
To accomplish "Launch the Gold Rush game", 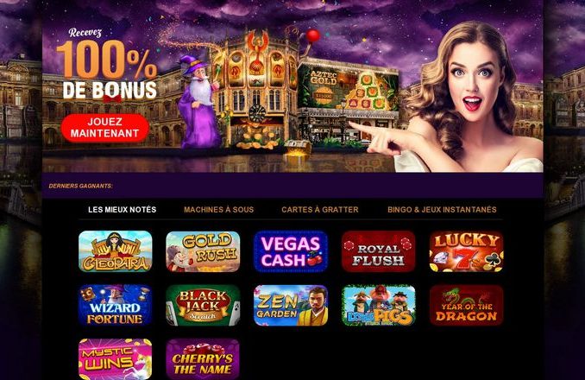I will coord(203,251).
